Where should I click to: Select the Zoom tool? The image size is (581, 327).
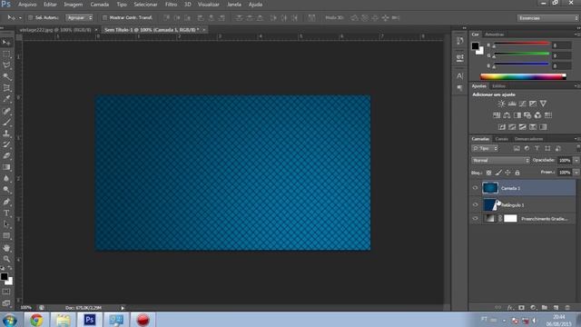click(x=6, y=259)
